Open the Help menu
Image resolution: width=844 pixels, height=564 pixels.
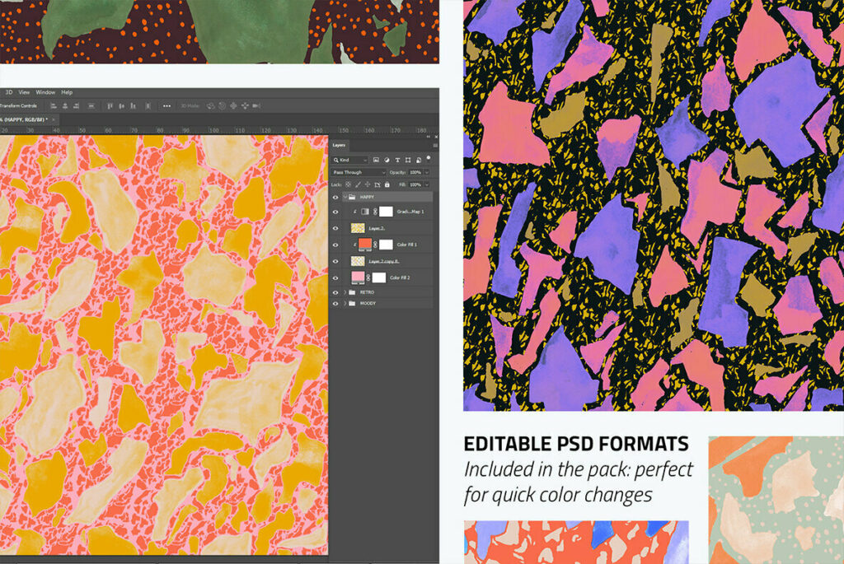pos(67,92)
